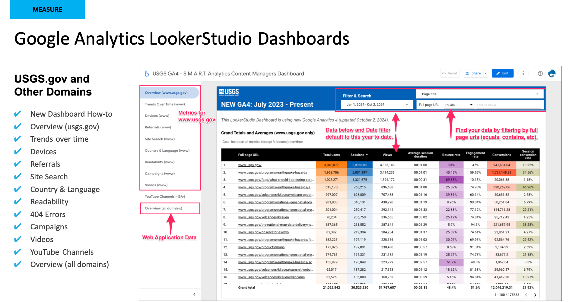Screen dimensions: 575x302
Task: Open the help question mark icon
Action: pos(540,74)
